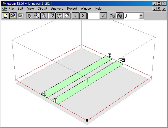Screen dimensions: 168x128
Task: Select the Zoom In tool
Action: [37, 16]
